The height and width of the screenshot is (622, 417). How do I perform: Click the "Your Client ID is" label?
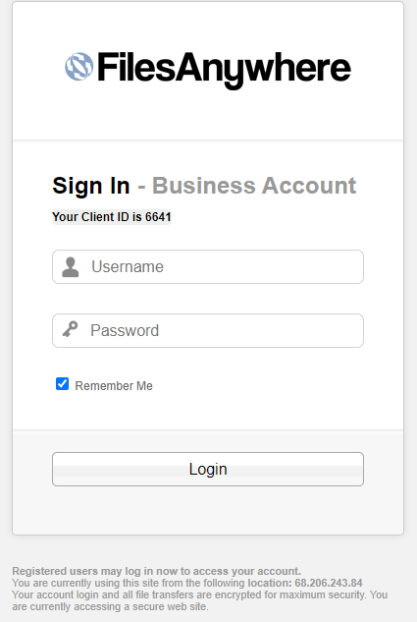(97, 217)
